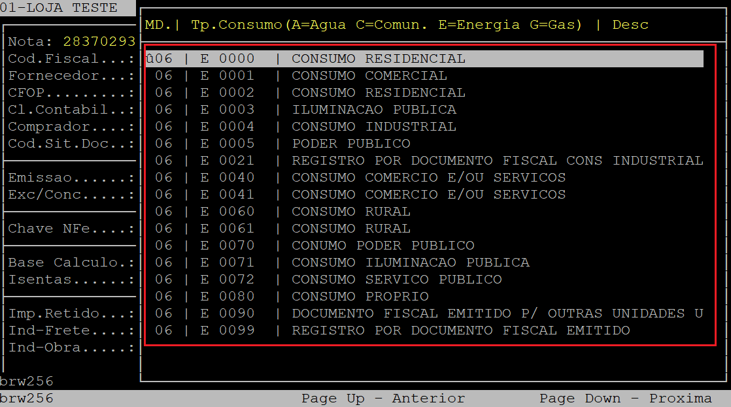
Task: Select code 0080 Consumo Proprio row
Action: pos(360,297)
